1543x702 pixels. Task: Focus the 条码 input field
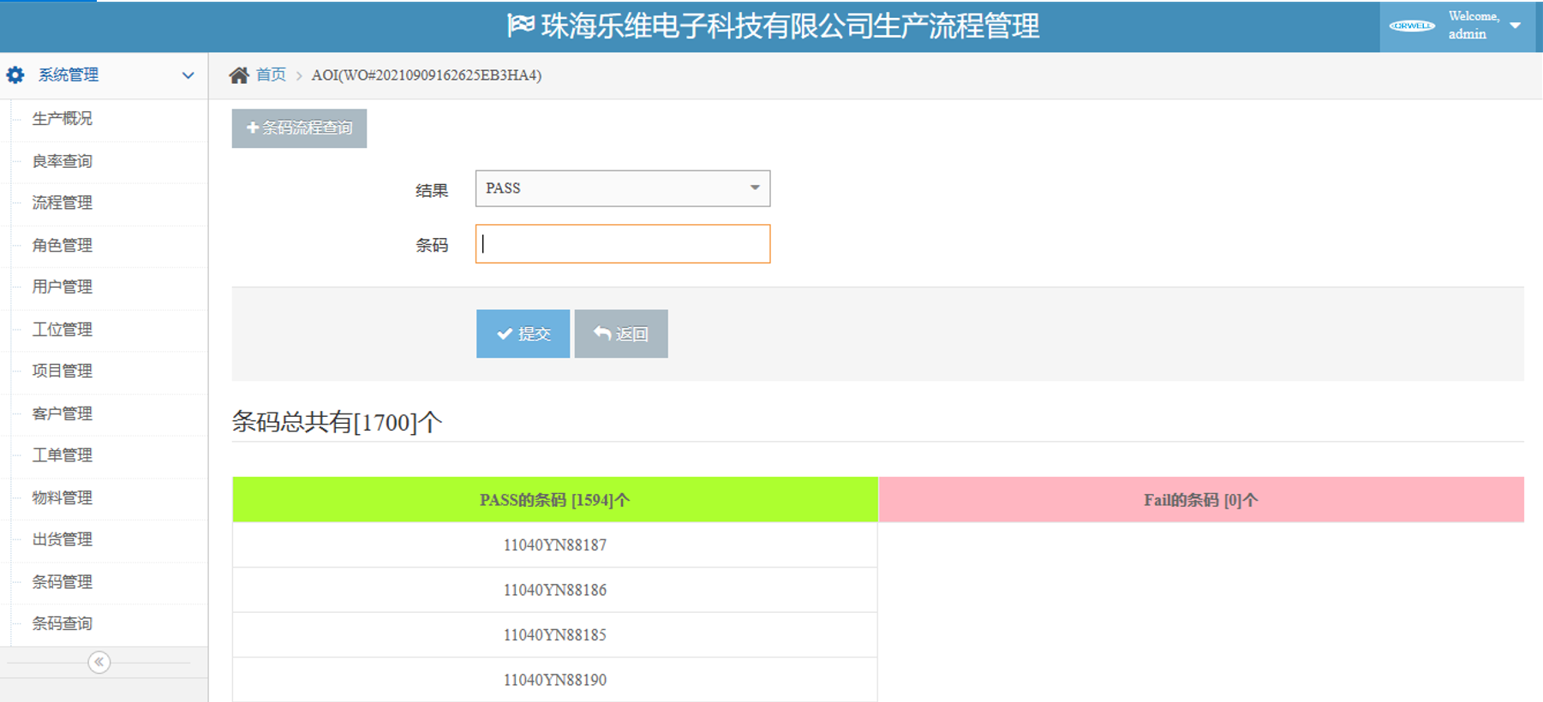tap(623, 244)
